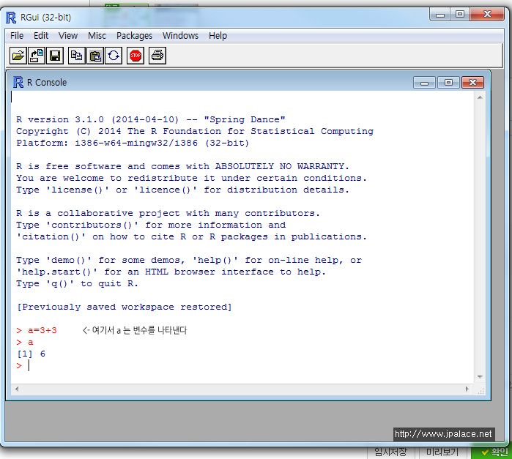Minimize the R Console subwindow

click(424, 83)
